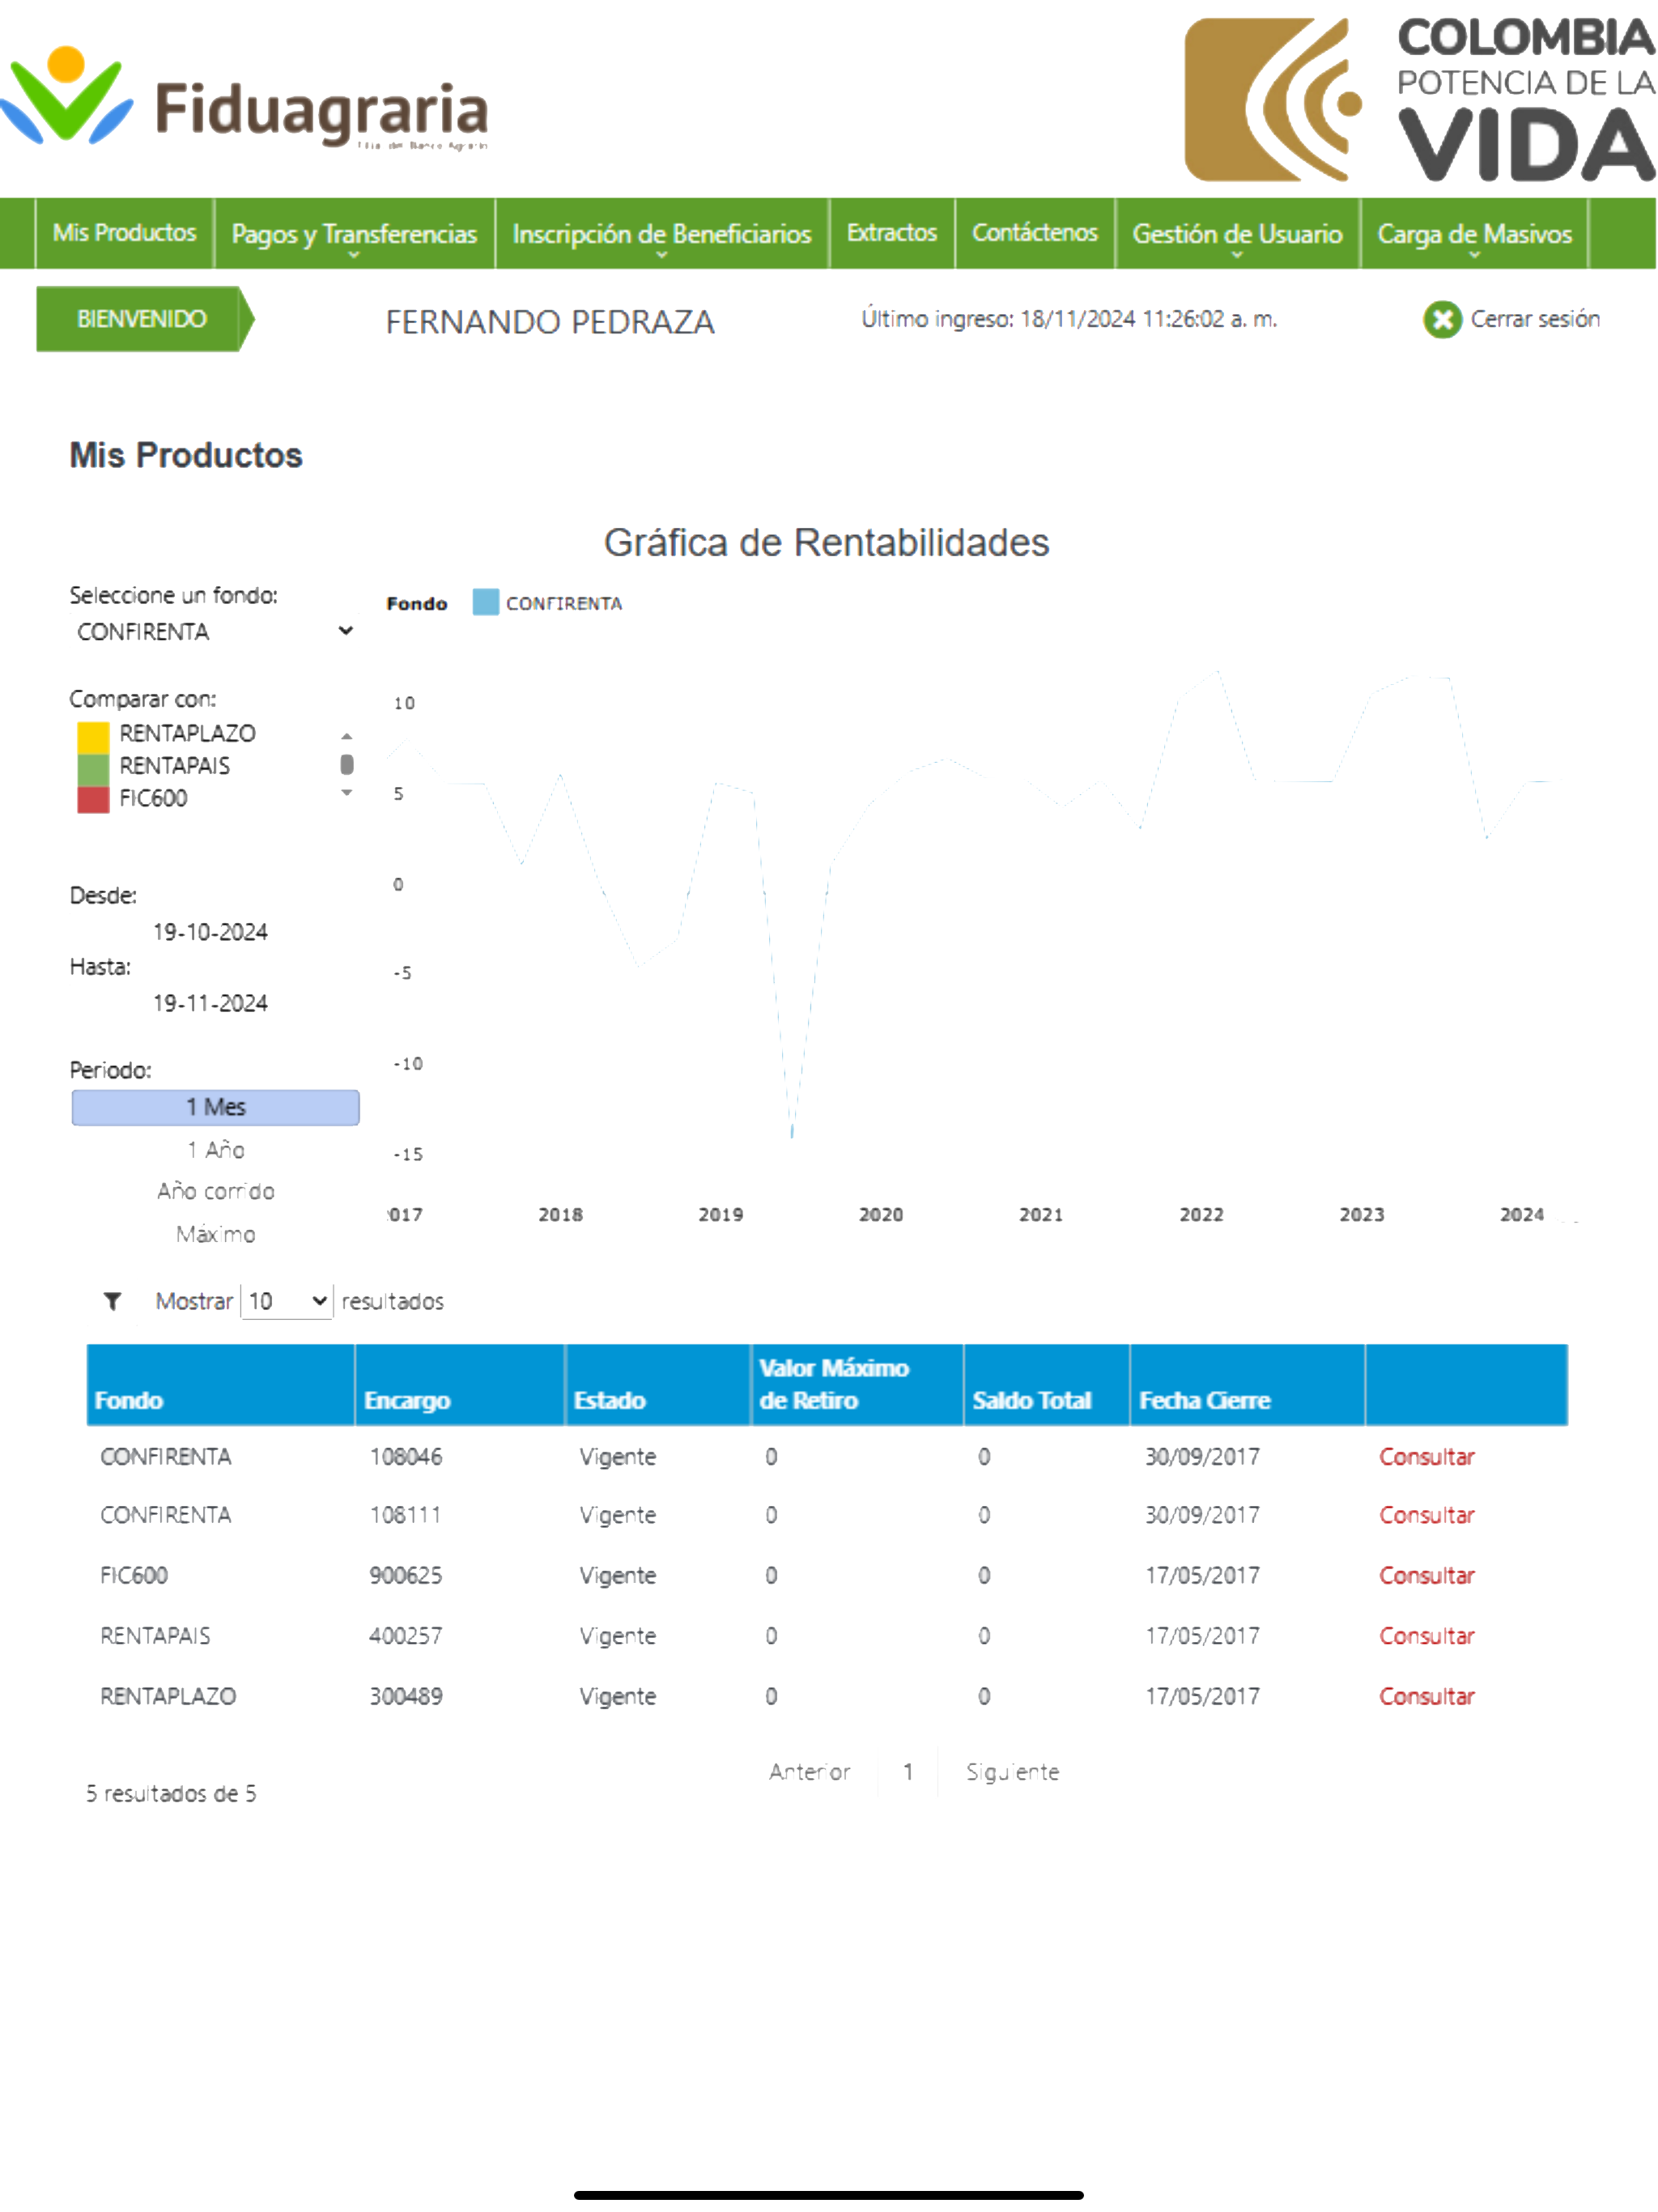The image size is (1658, 2212).
Task: Click Consultar for FIC600 row
Action: pyautogui.click(x=1427, y=1575)
